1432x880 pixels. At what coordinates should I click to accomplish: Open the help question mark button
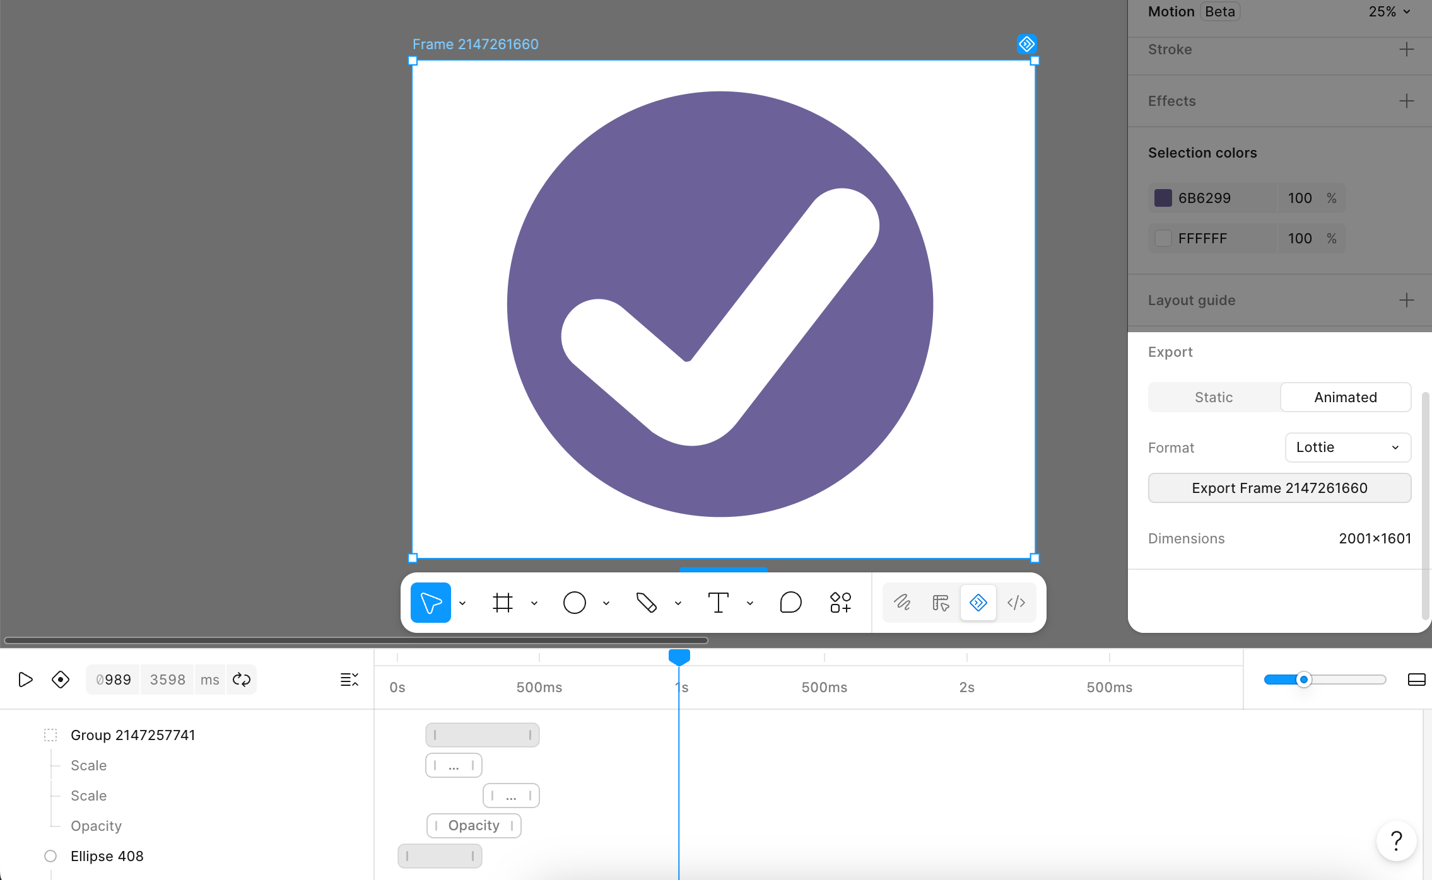coord(1397,841)
